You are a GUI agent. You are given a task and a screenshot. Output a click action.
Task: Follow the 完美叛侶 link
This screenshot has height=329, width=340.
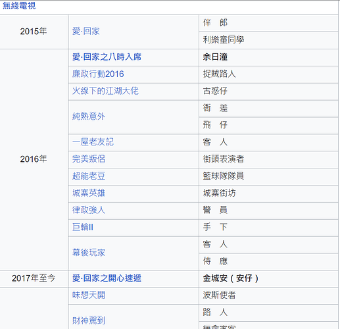tap(89, 159)
